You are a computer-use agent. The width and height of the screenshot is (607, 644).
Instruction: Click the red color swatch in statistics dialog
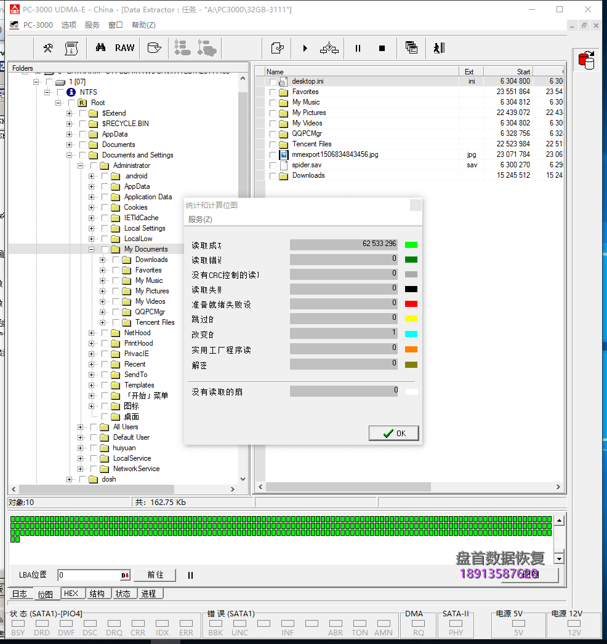(x=411, y=304)
